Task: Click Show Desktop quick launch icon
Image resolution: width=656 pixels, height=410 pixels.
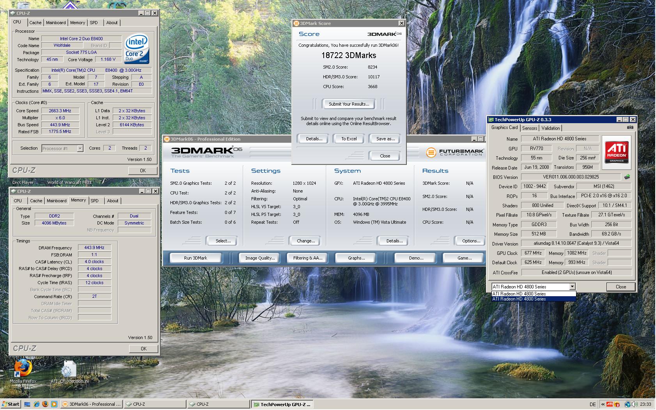Action: (27, 404)
